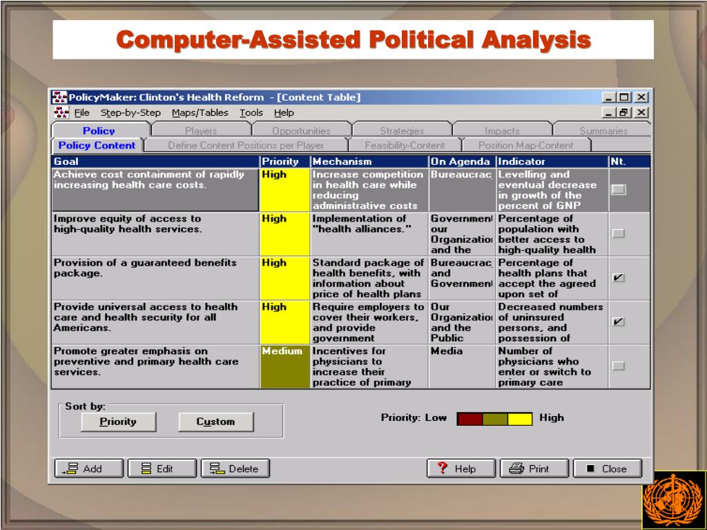The width and height of the screenshot is (707, 530).
Task: Uncheck Nt. box for guaranteed benefits package
Action: point(619,277)
